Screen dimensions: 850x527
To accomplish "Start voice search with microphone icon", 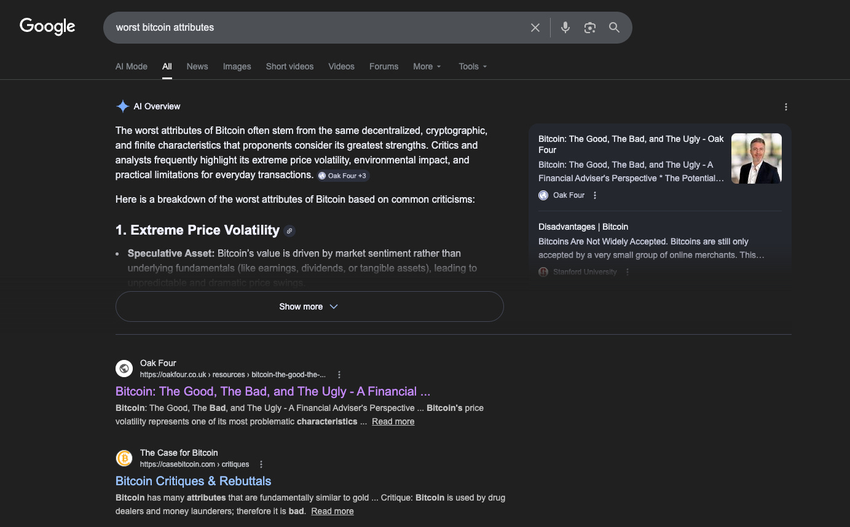I will (x=565, y=28).
